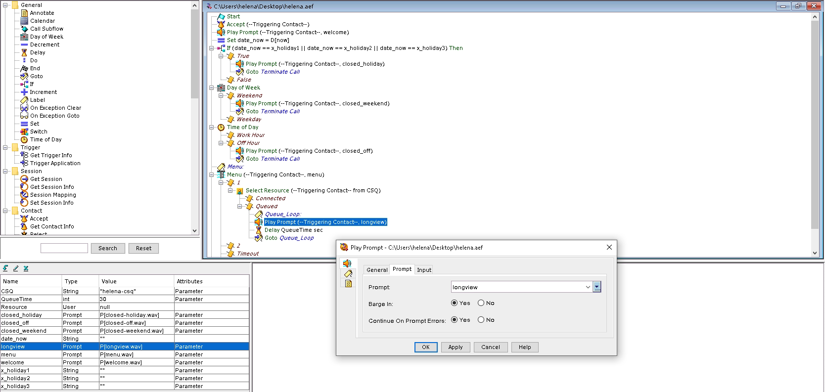Image resolution: width=825 pixels, height=392 pixels.
Task: Click the speaker icon in Play Prompt dialog
Action: tap(348, 263)
